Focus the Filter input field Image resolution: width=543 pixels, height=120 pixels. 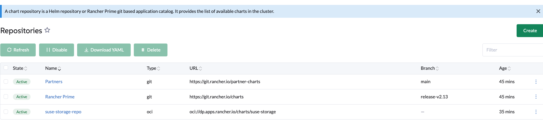pos(513,50)
